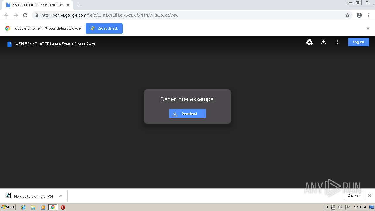Click the network tray icon

coord(333,207)
